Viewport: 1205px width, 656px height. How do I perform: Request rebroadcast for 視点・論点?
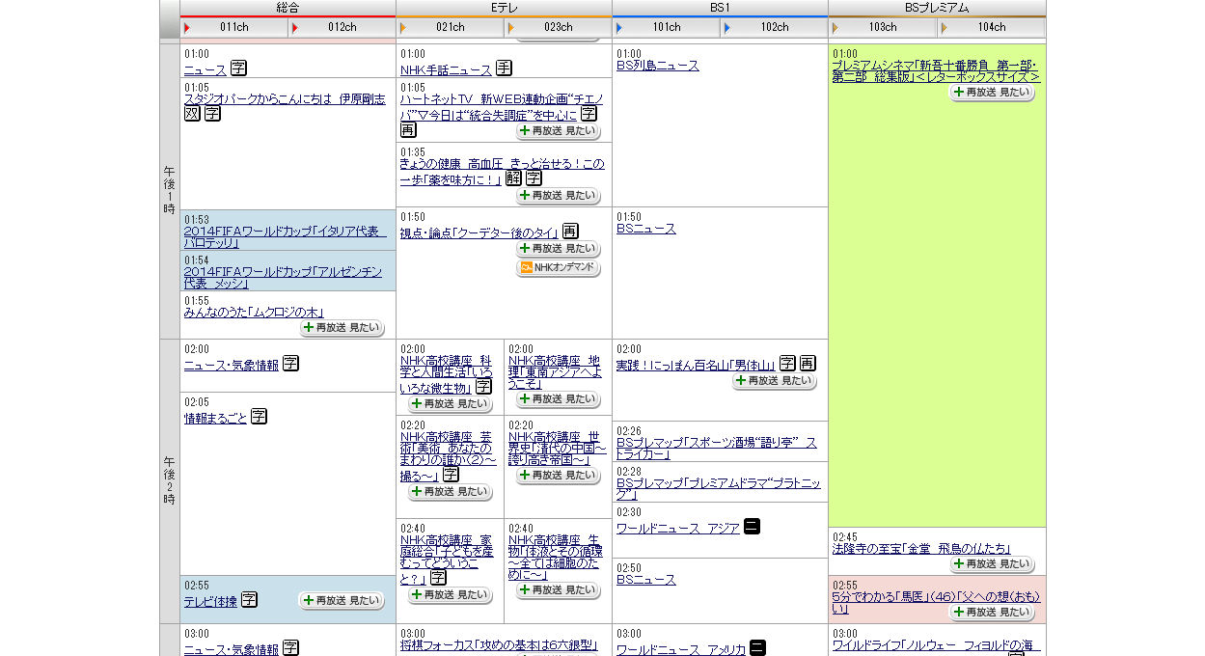point(558,248)
